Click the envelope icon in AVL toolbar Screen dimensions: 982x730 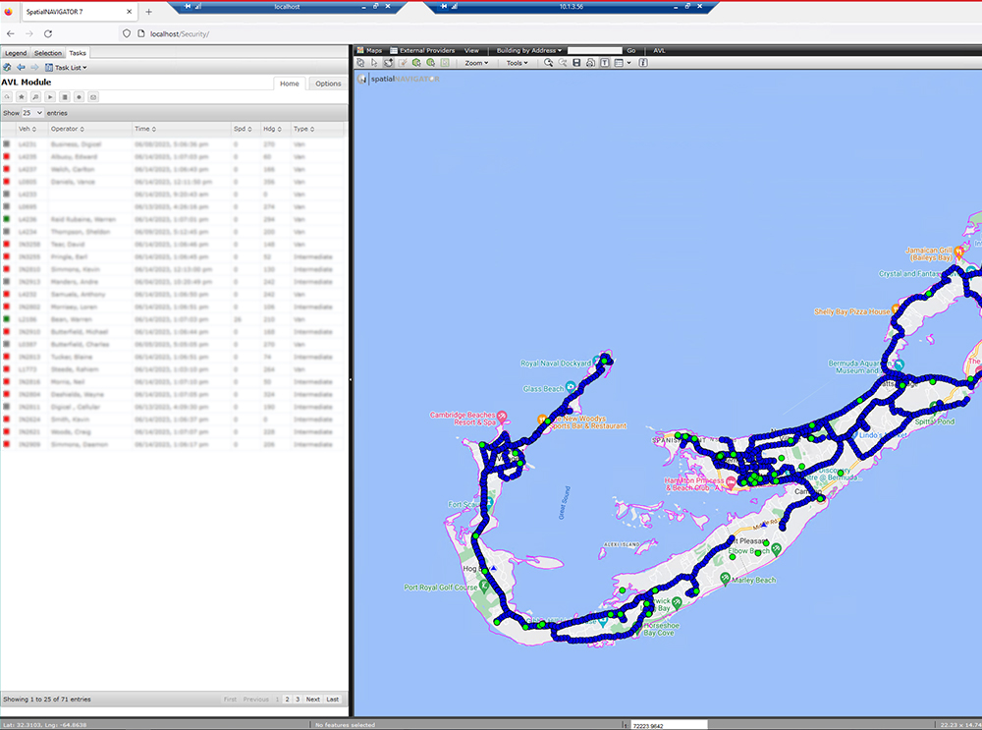click(93, 97)
